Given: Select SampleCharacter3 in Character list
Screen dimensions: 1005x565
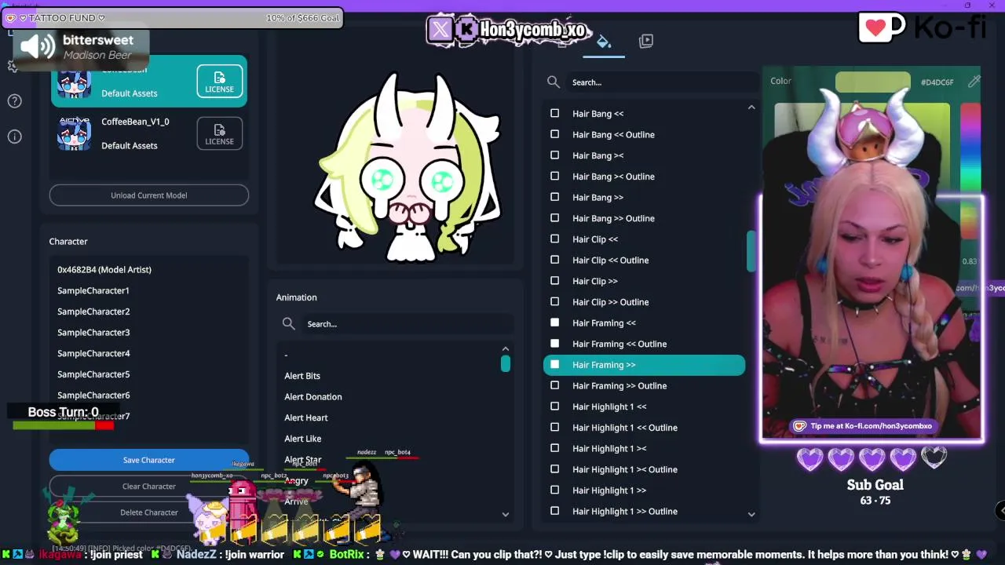Looking at the screenshot, I should coord(93,333).
